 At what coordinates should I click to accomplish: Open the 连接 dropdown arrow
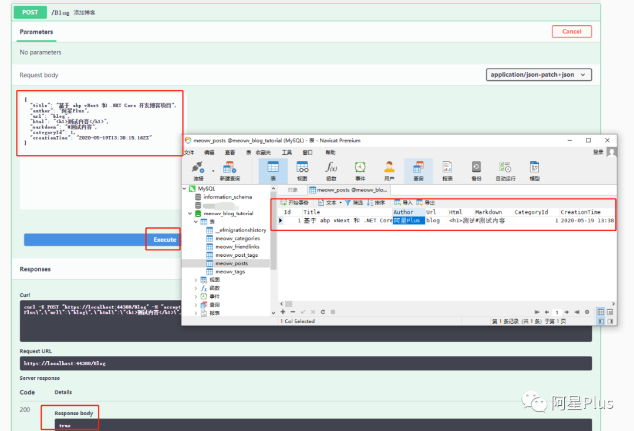(213, 171)
